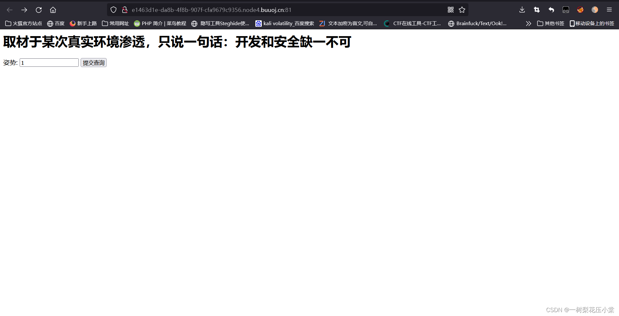The height and width of the screenshot is (316, 619).
Task: Focus the 姿势 input field
Action: [49, 63]
